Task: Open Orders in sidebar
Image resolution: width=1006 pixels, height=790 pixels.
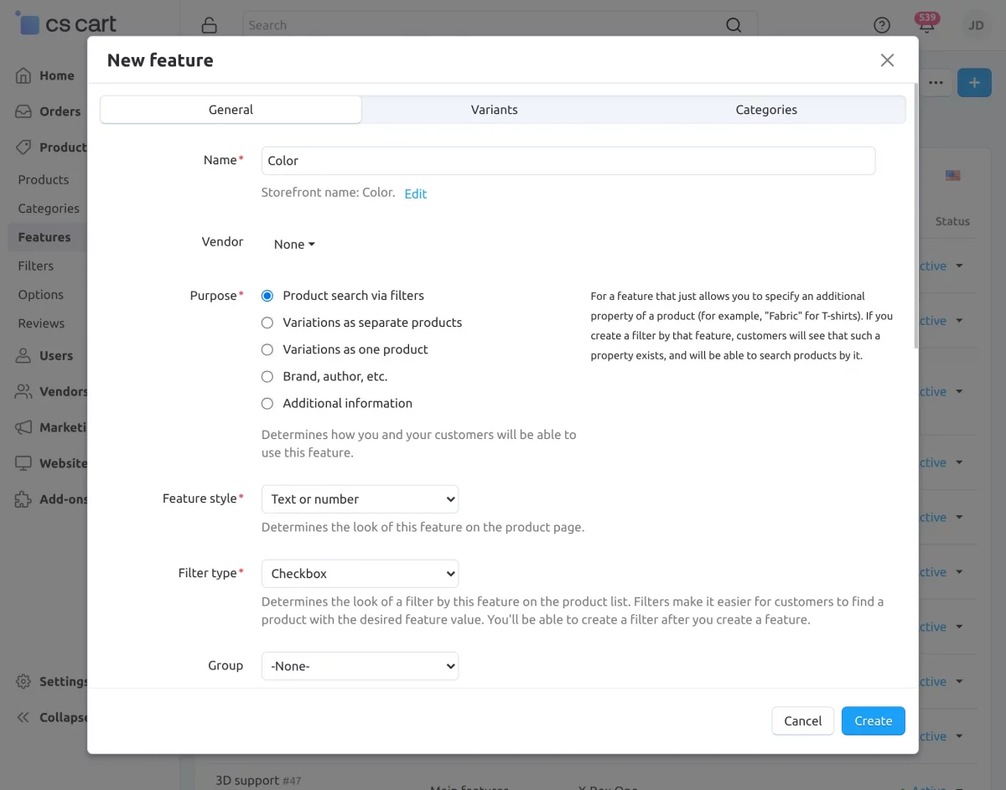Action: click(x=49, y=111)
